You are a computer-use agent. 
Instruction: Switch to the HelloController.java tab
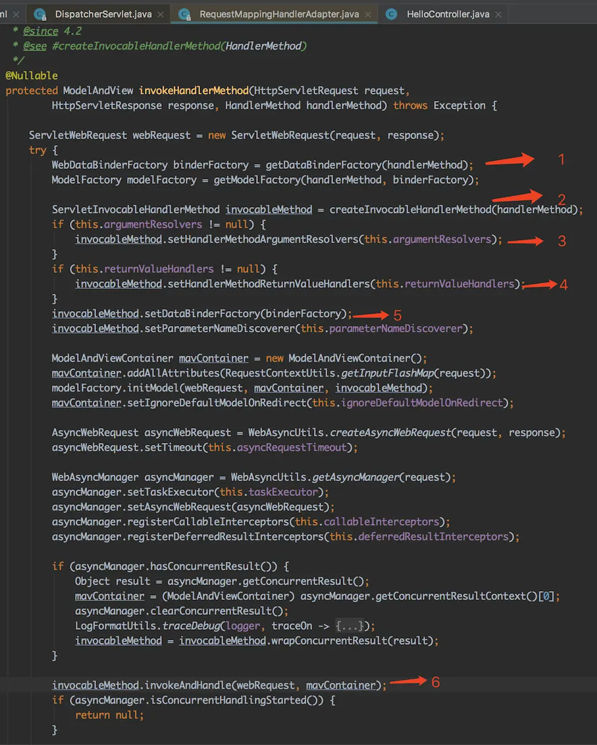point(448,14)
